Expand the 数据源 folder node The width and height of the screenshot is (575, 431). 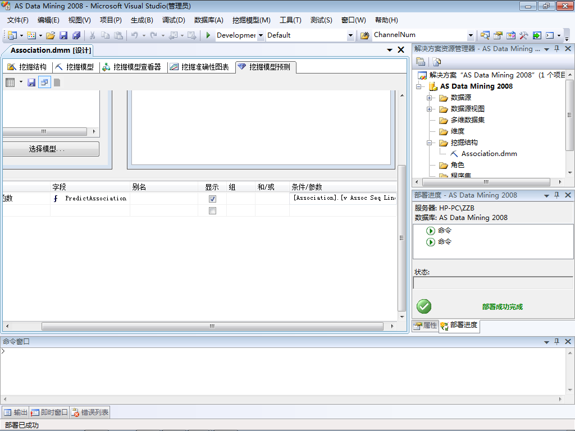pyautogui.click(x=429, y=98)
